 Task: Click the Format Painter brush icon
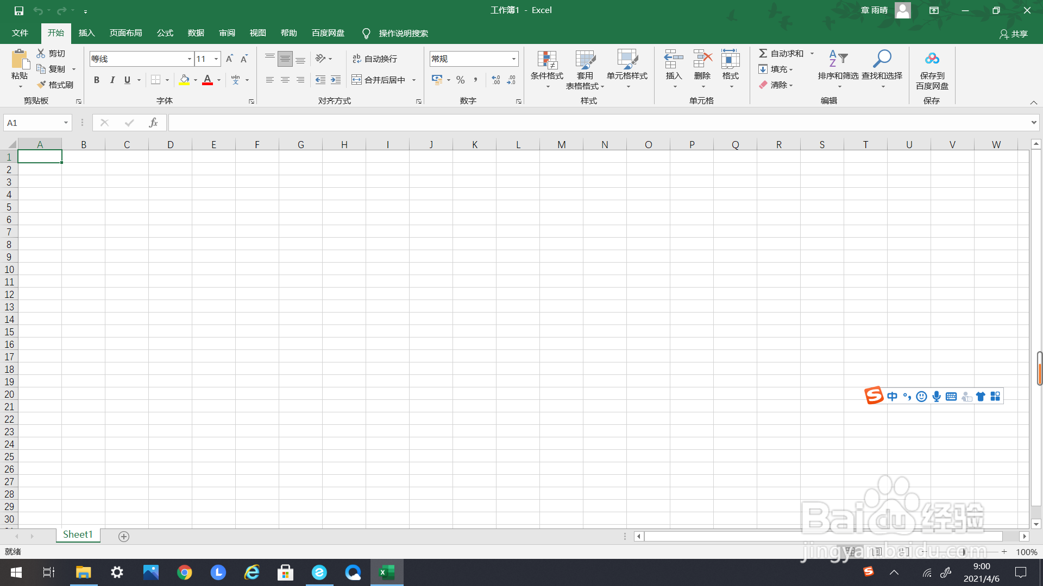point(41,85)
